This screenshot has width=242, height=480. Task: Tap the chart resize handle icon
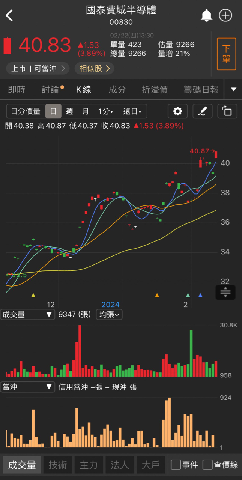coord(225,292)
